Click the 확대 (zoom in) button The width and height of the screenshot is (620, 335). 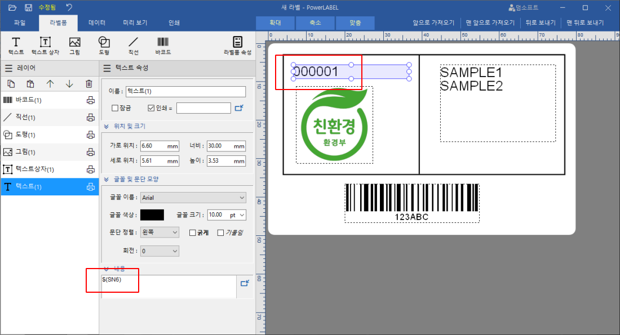(274, 23)
